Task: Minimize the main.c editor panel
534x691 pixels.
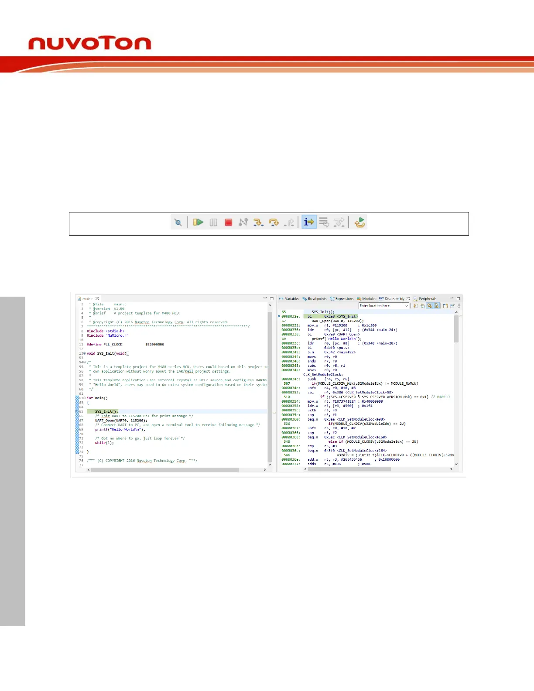Action: [x=264, y=298]
